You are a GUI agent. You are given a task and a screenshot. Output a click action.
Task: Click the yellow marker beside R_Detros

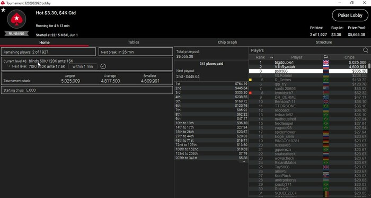click(250, 80)
